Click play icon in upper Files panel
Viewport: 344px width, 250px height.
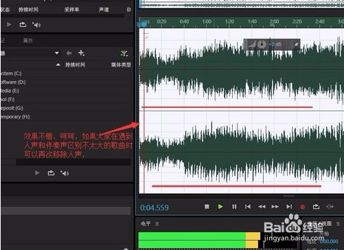click(9, 24)
